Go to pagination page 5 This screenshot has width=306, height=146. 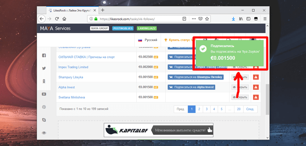(x=221, y=109)
